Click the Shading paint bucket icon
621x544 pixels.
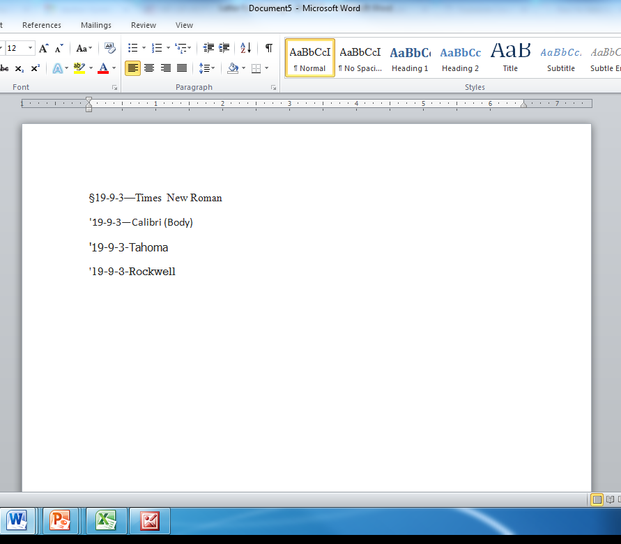pos(233,68)
